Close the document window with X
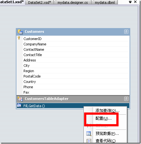 pos(135,2)
